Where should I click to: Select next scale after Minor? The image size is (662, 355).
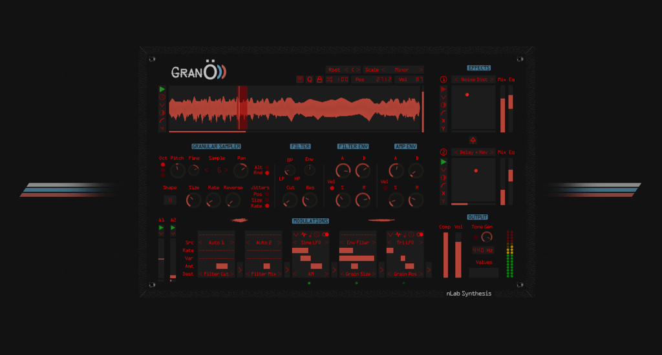point(421,70)
